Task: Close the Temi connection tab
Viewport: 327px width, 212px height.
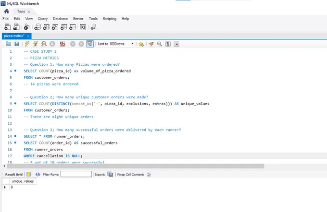Action: (x=29, y=12)
